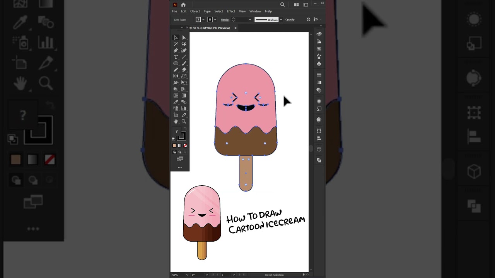The height and width of the screenshot is (278, 495).
Task: Open the Search magnifier in title bar
Action: [282, 5]
